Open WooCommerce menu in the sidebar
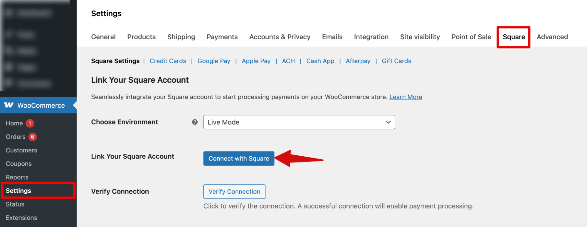587x227 pixels. (x=38, y=105)
